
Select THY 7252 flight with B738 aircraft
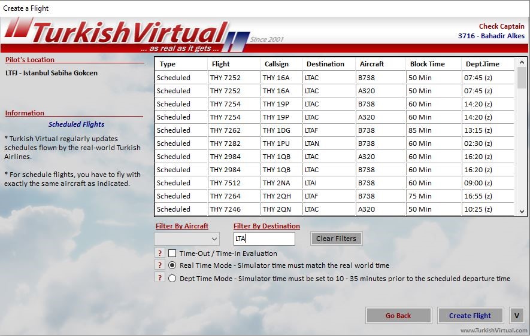tap(335, 78)
